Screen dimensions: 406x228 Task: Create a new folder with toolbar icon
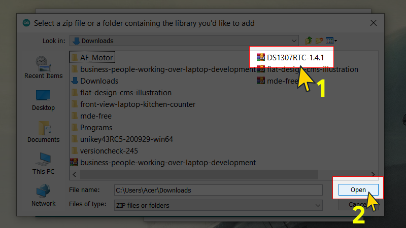[x=319, y=41]
